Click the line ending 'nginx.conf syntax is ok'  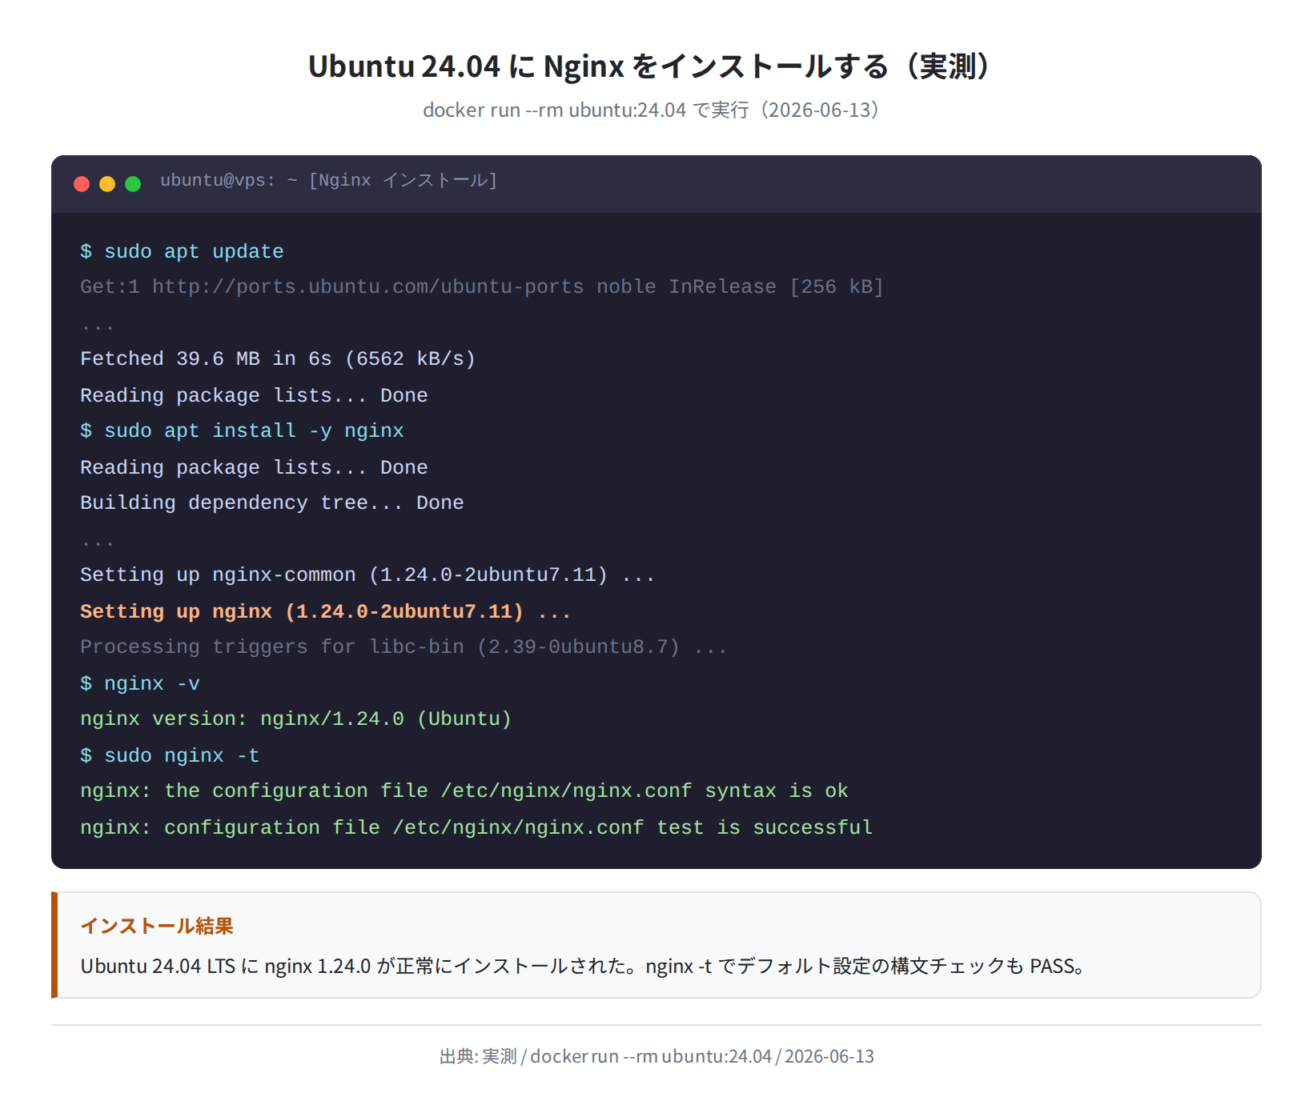(x=464, y=791)
